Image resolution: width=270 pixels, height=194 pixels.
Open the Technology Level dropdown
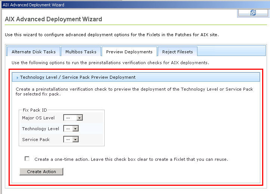[x=71, y=129]
